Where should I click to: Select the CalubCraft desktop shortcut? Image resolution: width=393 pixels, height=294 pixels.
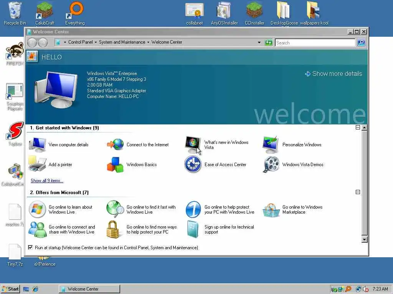[45, 13]
